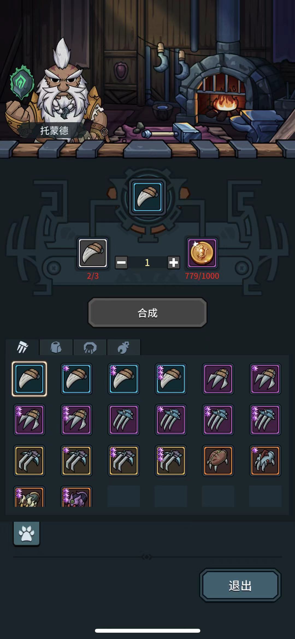Increase quantity with the plus button
Image resolution: width=295 pixels, height=639 pixels.
tap(173, 263)
